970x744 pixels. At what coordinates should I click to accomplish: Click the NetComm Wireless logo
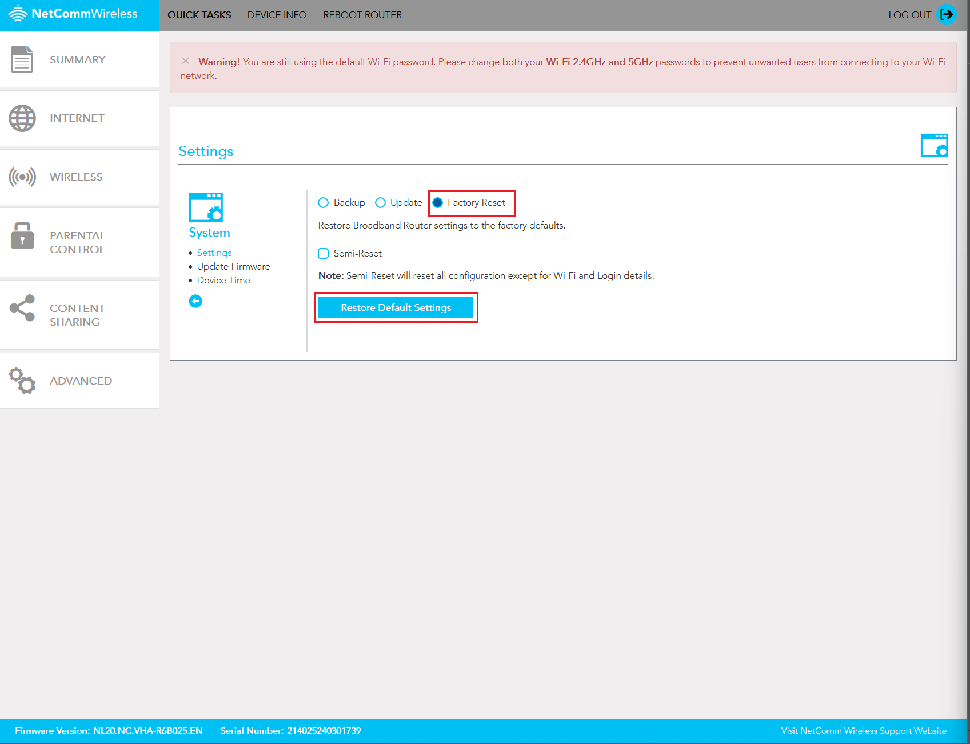pyautogui.click(x=73, y=14)
